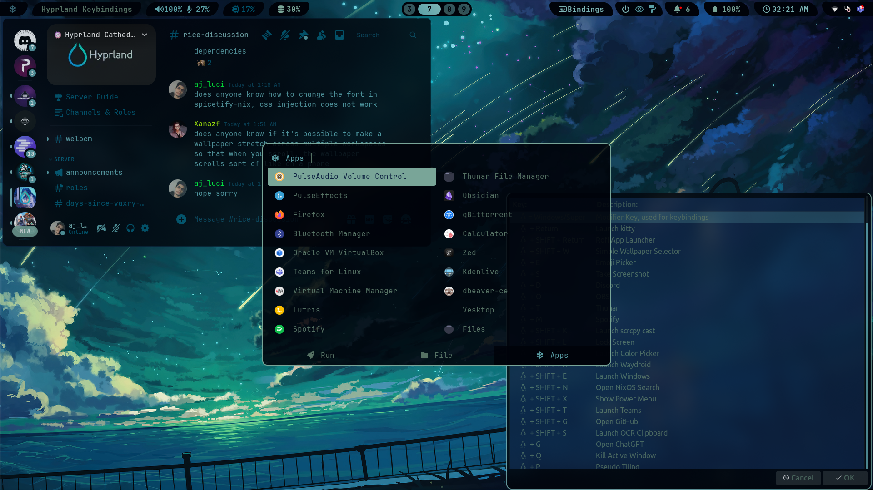Launch Zed editor from Apps list
This screenshot has height=490, width=873.
tap(521, 252)
